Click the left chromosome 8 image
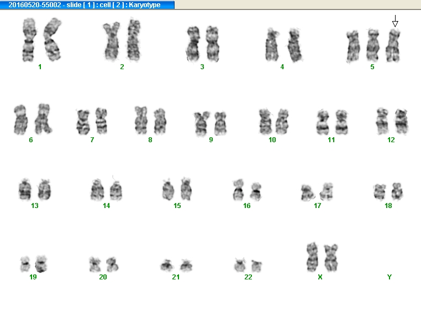Image resolution: width=421 pixels, height=322 pixels. coord(141,120)
